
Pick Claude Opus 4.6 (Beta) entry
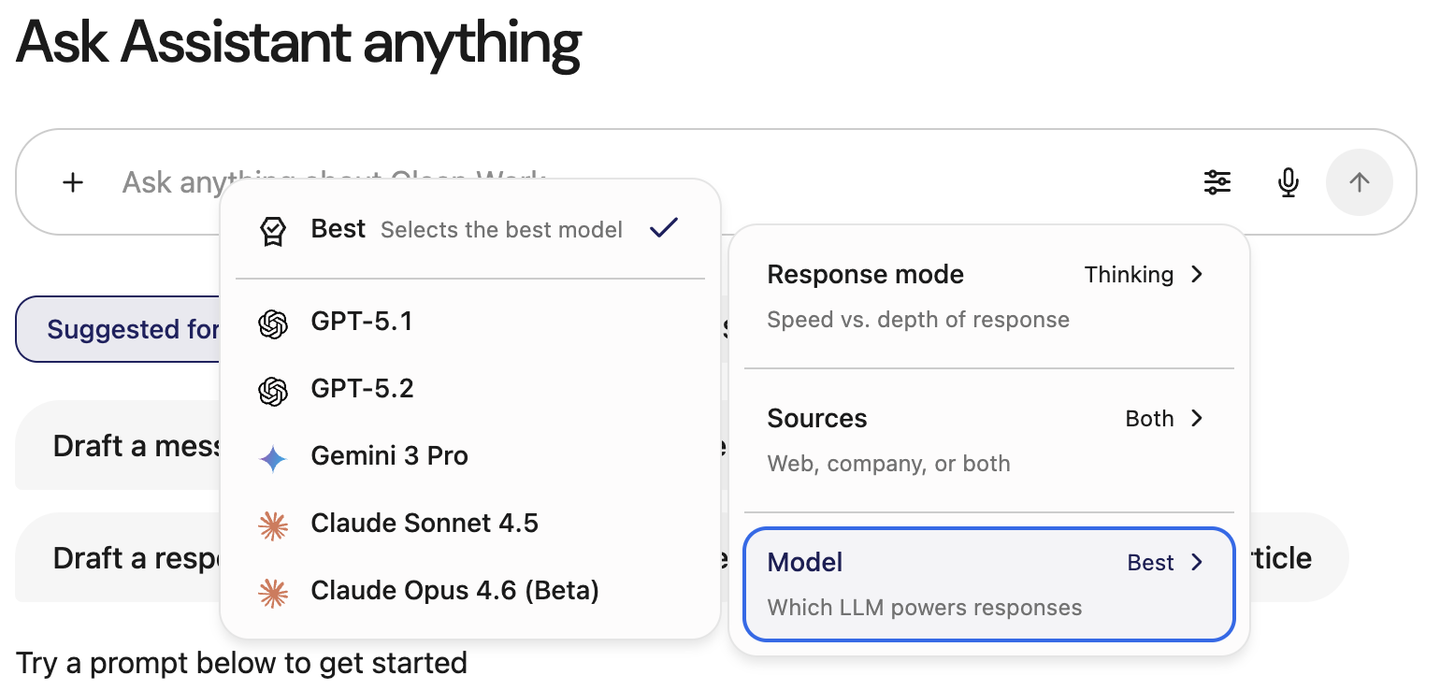point(454,591)
